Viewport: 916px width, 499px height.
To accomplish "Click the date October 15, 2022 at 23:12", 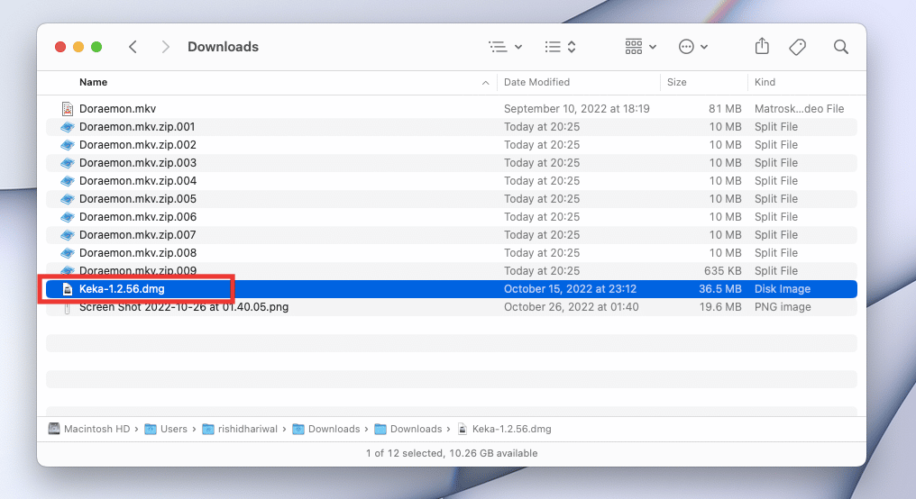I will tap(570, 289).
